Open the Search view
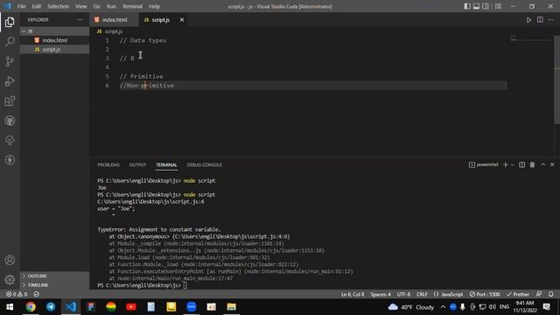 coord(10,42)
